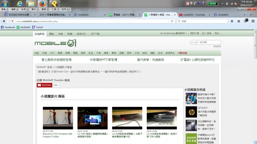The image size is (257, 144).
Task: Click the Google custom search field
Action: click(206, 42)
